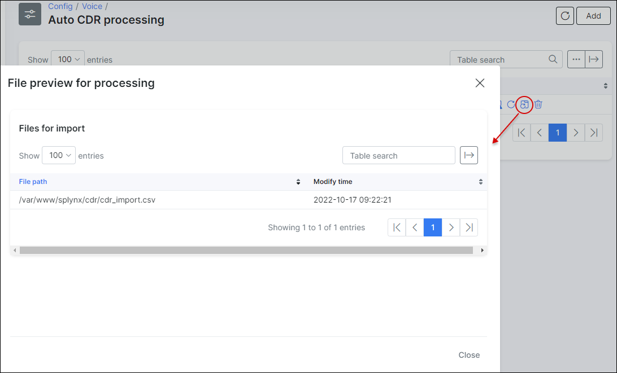The height and width of the screenshot is (373, 617).
Task: Click the Voice breadcrumb link
Action: (x=92, y=6)
